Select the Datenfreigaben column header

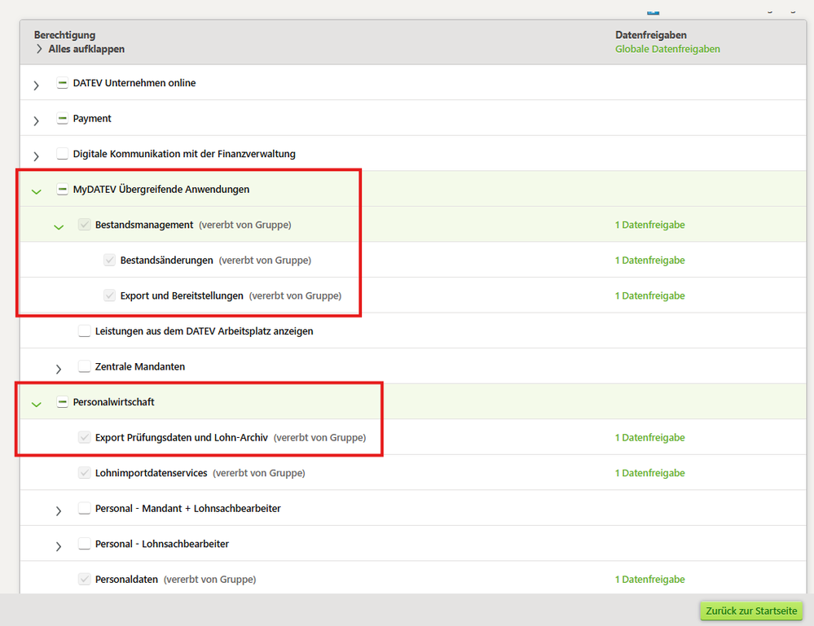650,35
